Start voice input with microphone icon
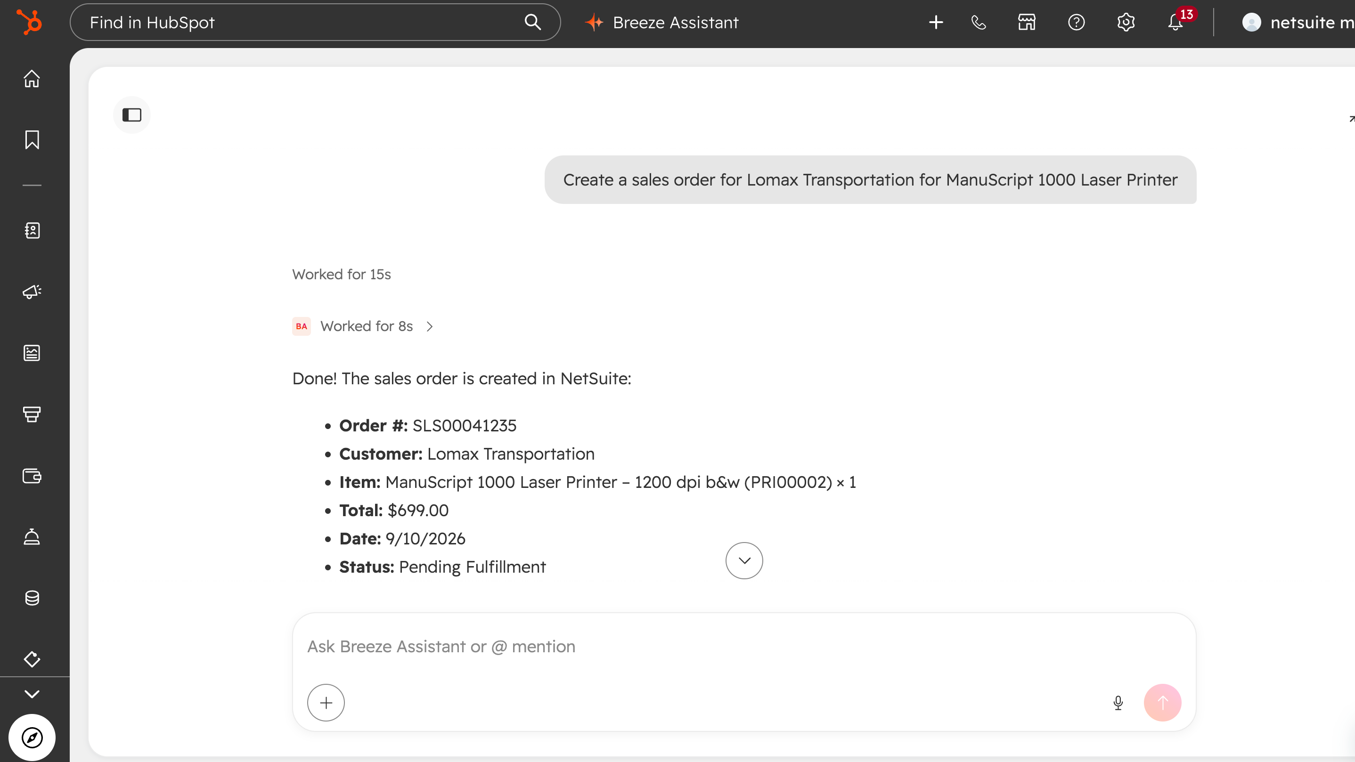The height and width of the screenshot is (762, 1355). click(x=1118, y=703)
